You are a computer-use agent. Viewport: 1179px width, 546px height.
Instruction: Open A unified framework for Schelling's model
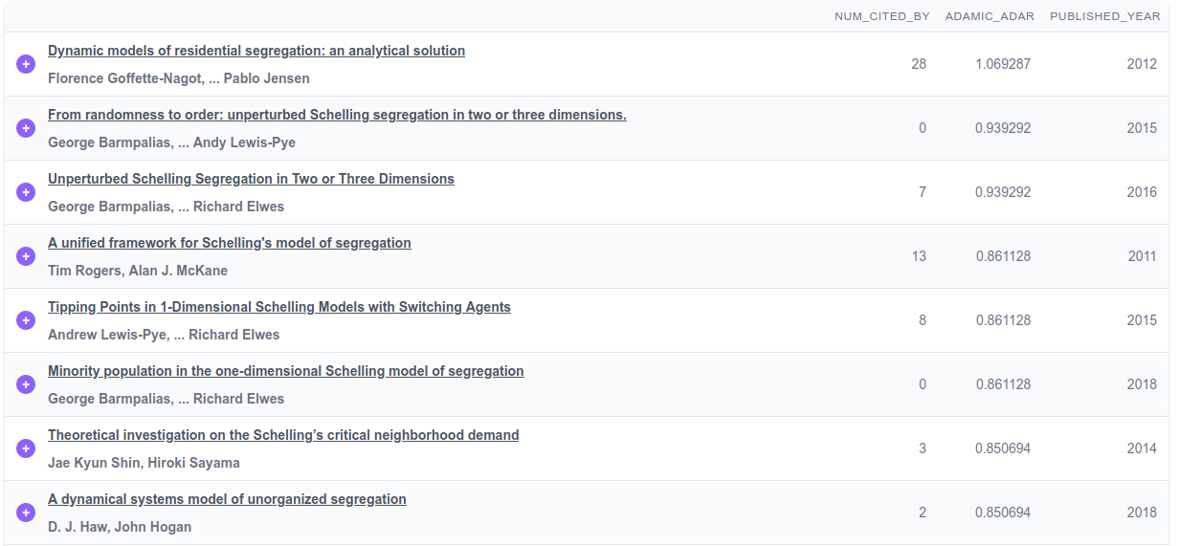point(230,243)
